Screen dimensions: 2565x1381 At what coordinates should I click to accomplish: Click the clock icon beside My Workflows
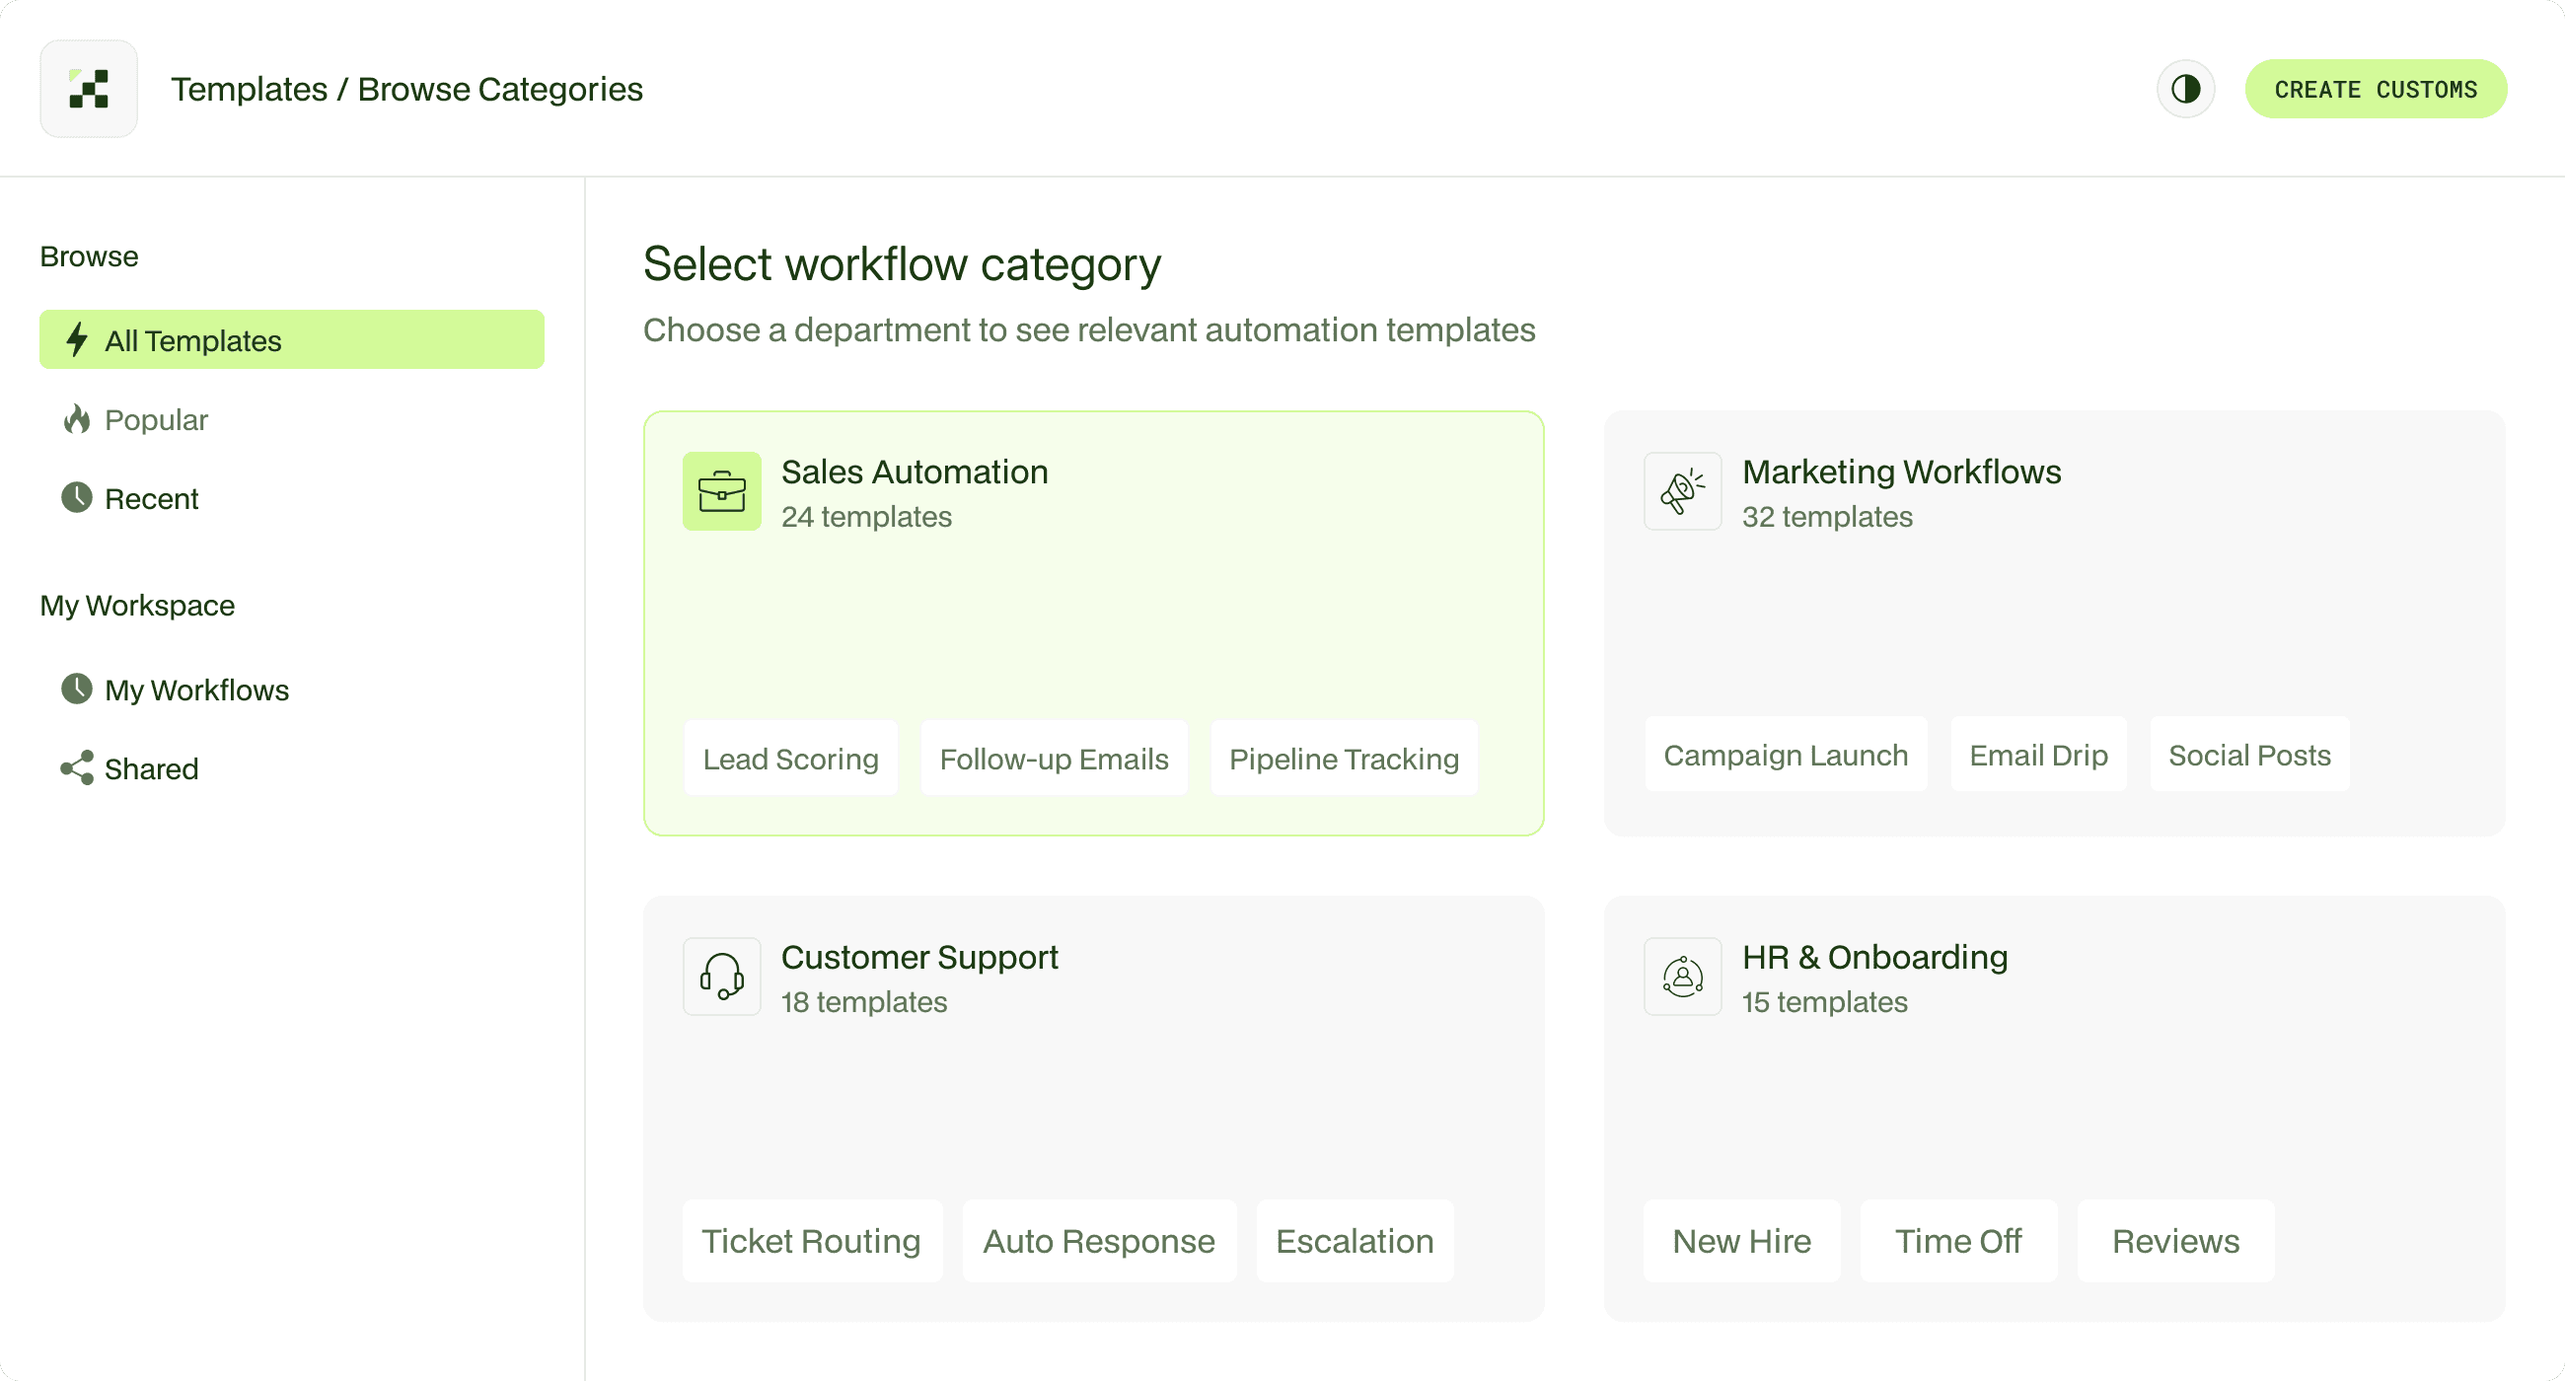click(x=77, y=689)
